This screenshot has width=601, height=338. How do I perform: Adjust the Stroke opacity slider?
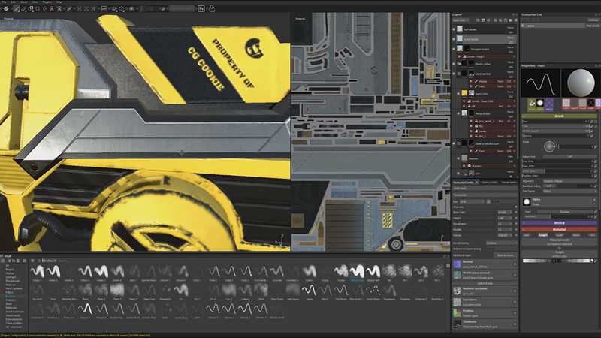556,131
